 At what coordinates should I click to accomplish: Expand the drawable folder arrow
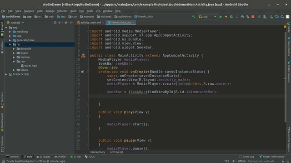click(14, 48)
